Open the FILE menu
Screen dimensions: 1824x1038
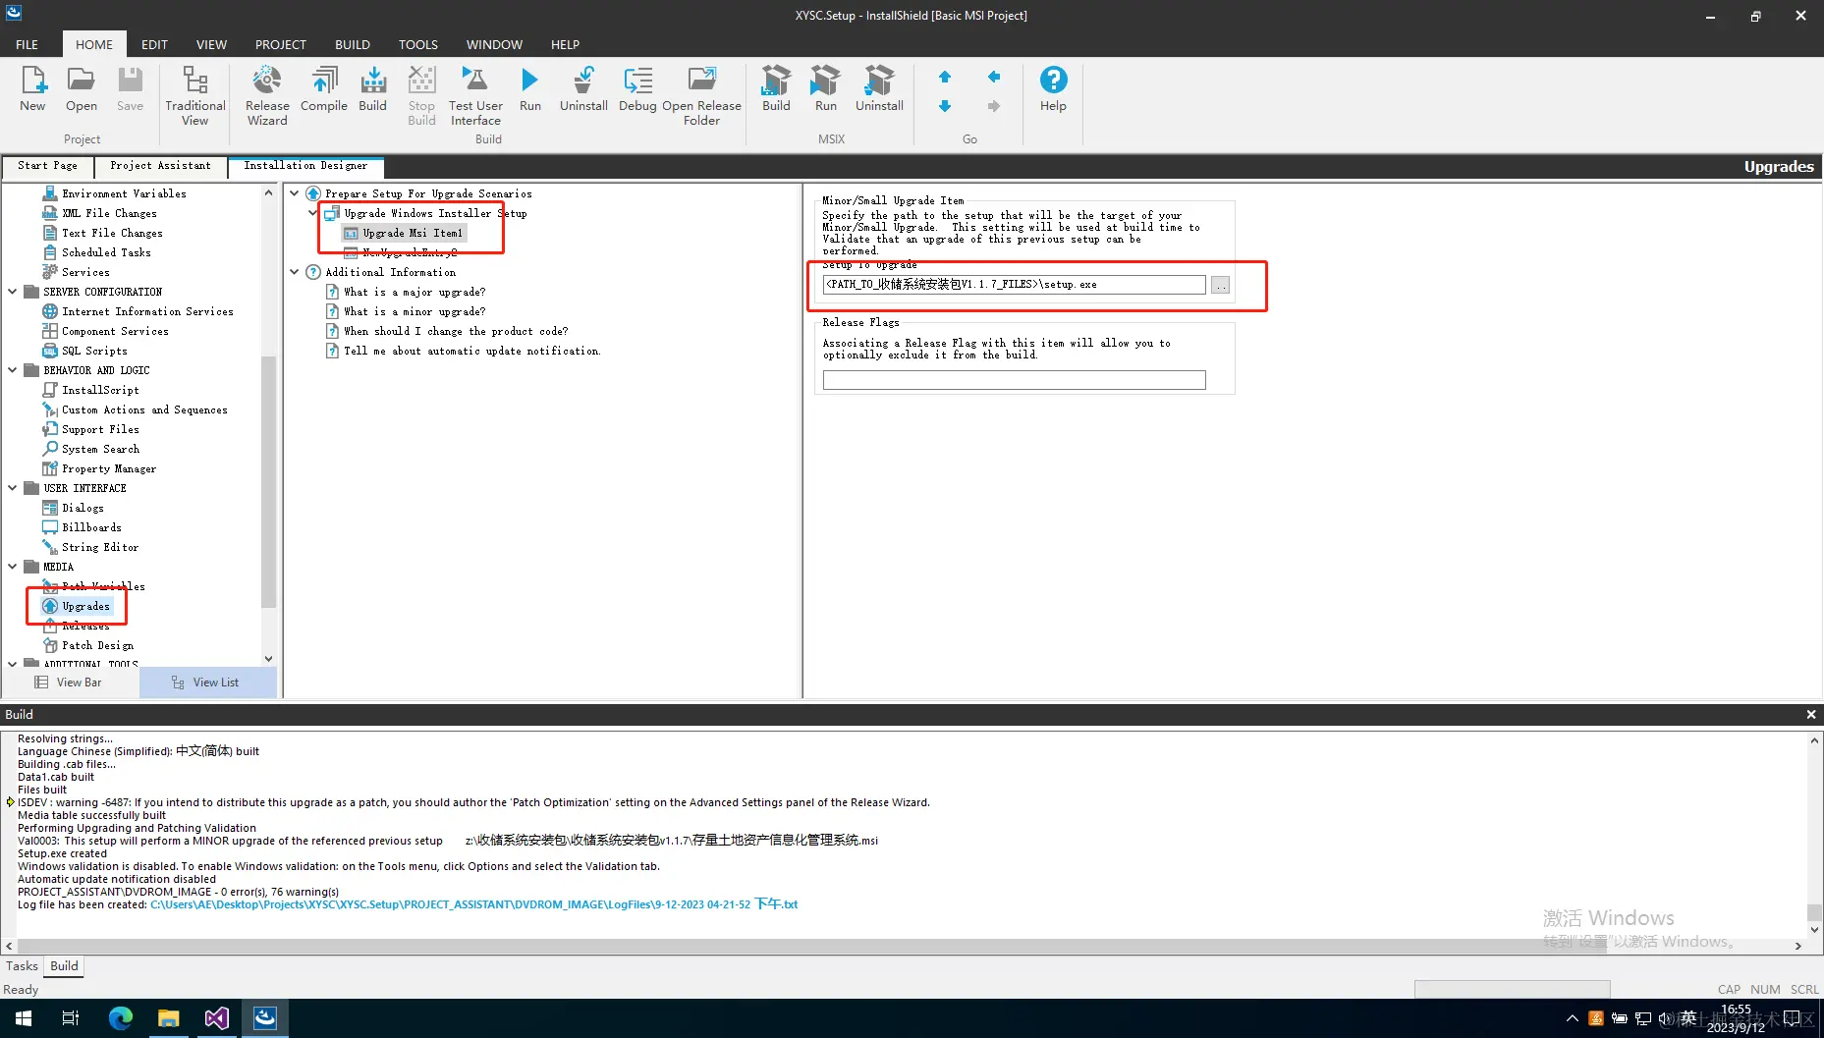point(28,44)
